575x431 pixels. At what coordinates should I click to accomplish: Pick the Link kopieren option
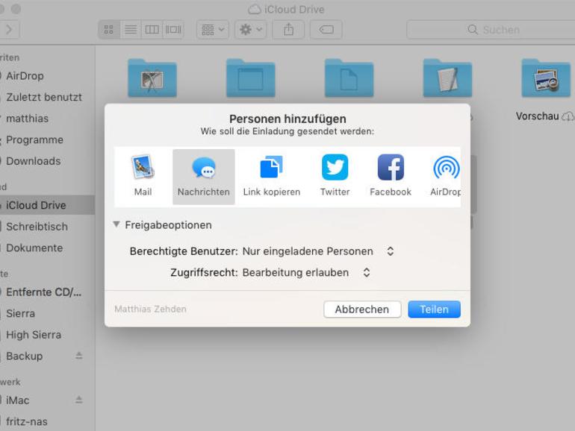[x=271, y=177]
